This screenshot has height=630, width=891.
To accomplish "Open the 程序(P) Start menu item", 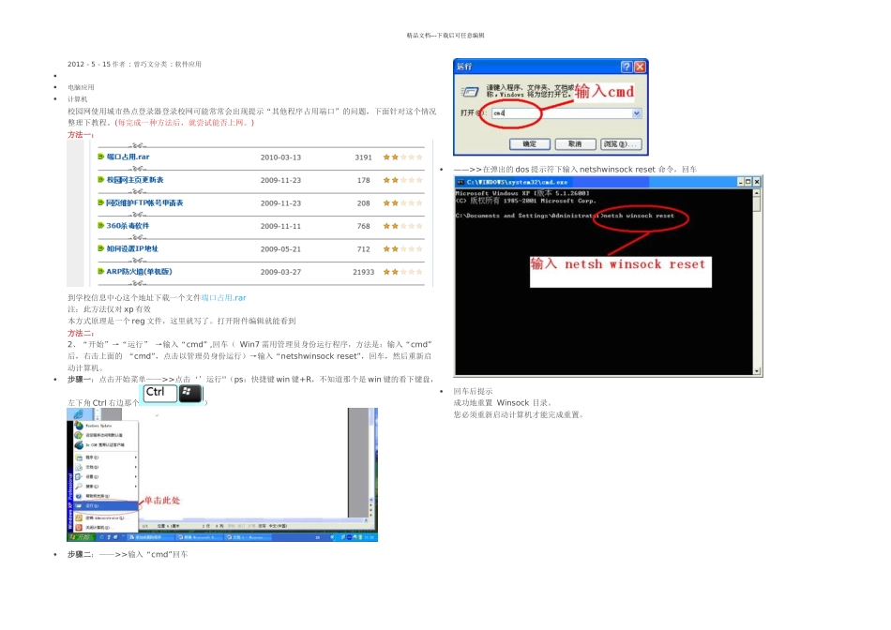I will coord(106,457).
